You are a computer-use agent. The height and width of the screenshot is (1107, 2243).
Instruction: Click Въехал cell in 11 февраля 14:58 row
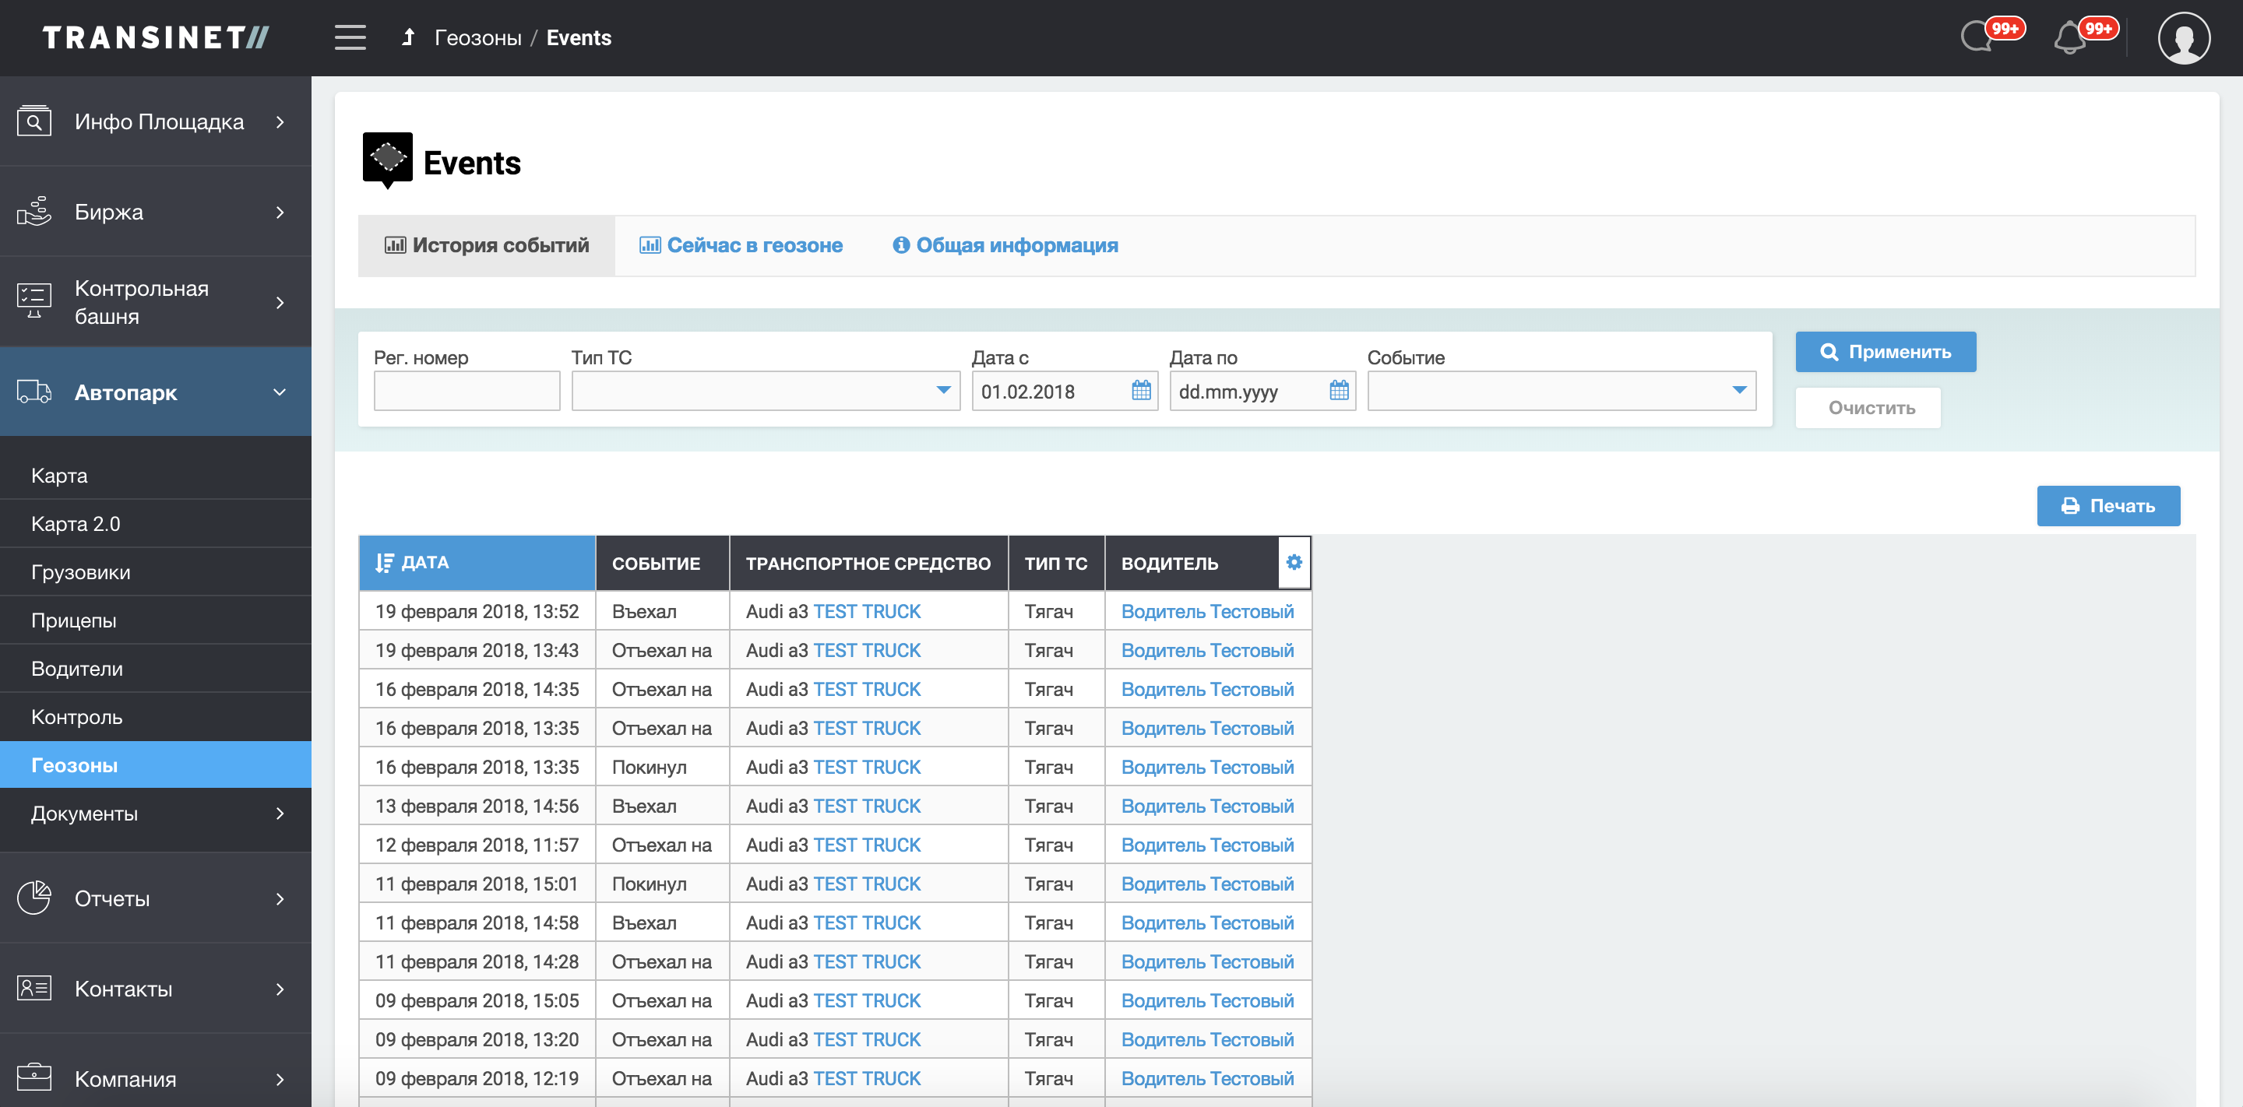pyautogui.click(x=662, y=922)
